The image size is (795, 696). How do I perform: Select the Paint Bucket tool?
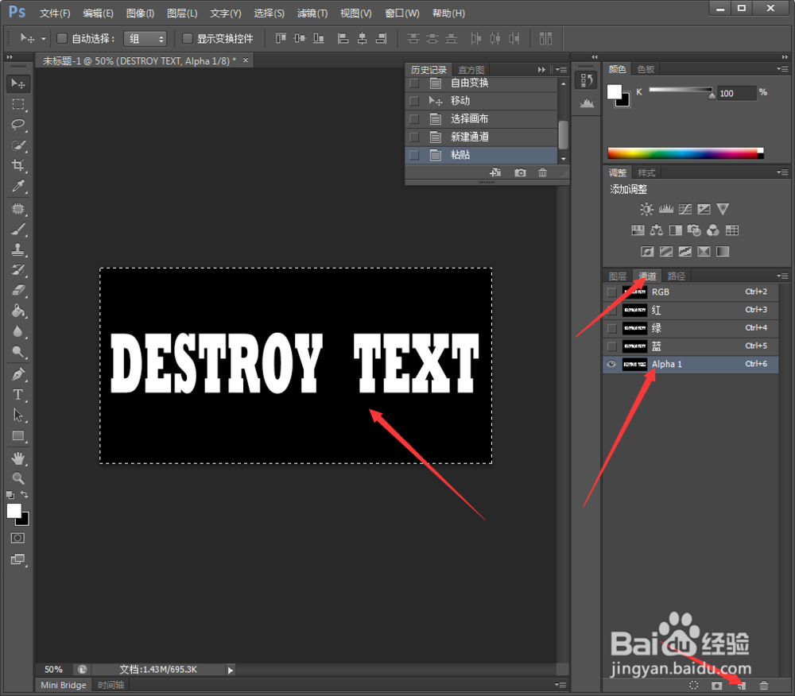(x=18, y=311)
